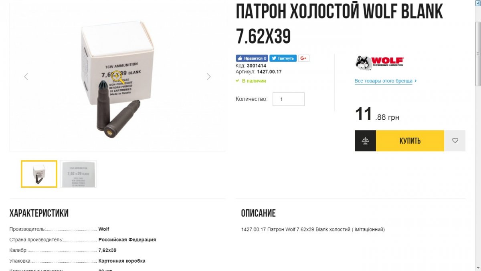This screenshot has height=271, width=481.
Task: Share via Google Plus icon
Action: (x=303, y=58)
